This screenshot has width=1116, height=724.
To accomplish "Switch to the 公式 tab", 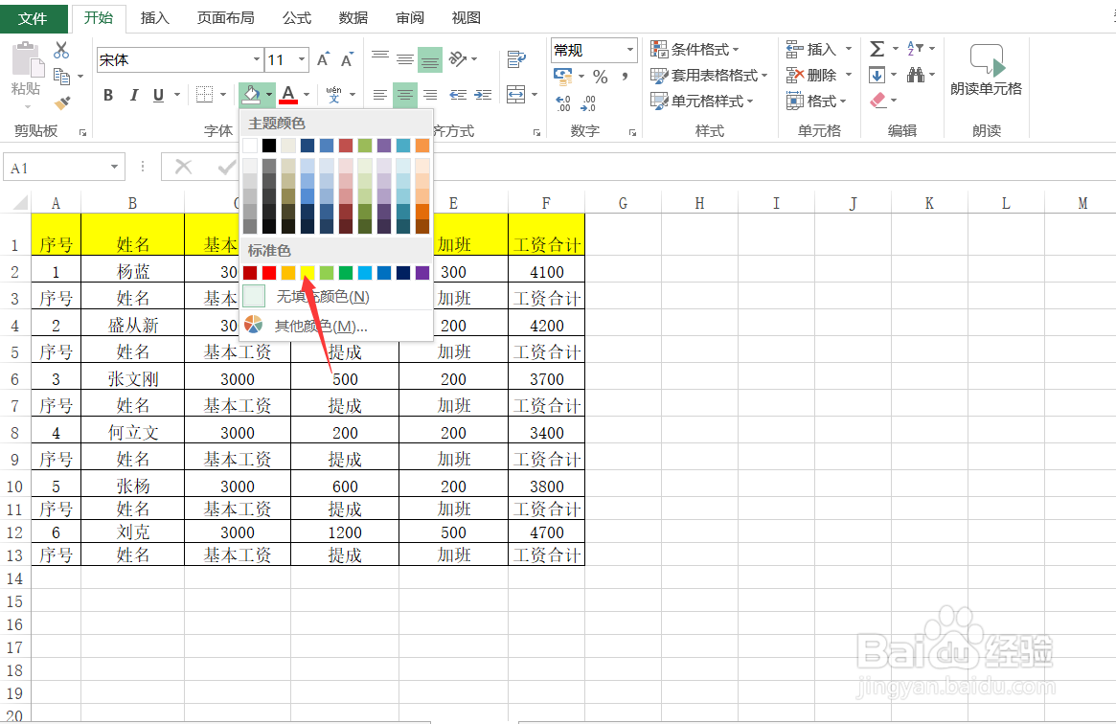I will 297,18.
